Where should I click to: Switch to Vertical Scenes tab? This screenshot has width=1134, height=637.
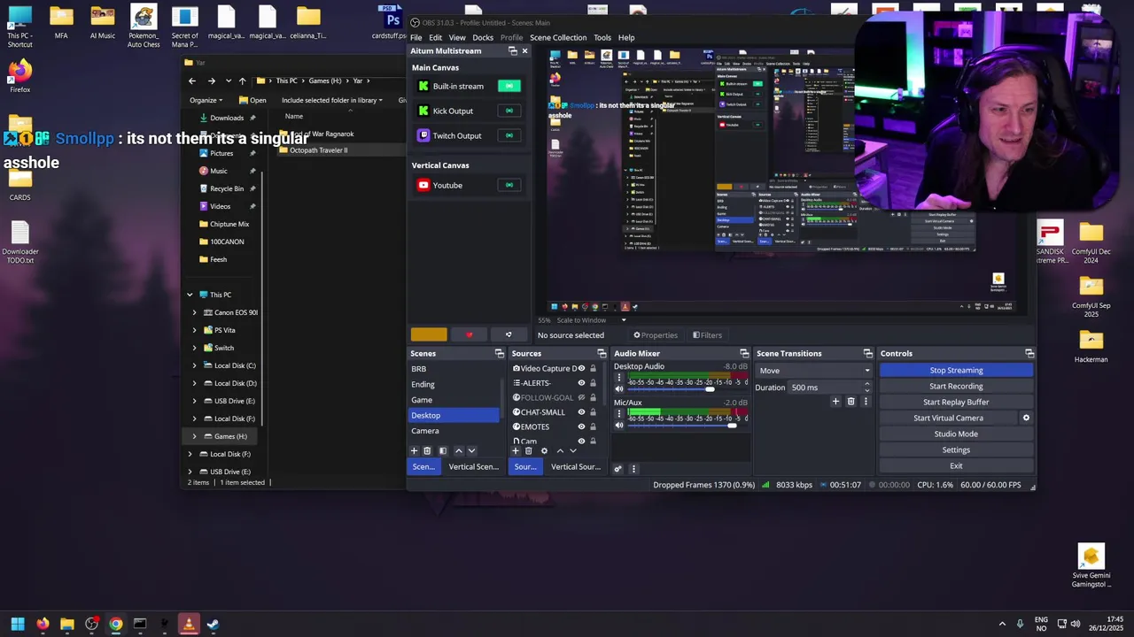[473, 467]
